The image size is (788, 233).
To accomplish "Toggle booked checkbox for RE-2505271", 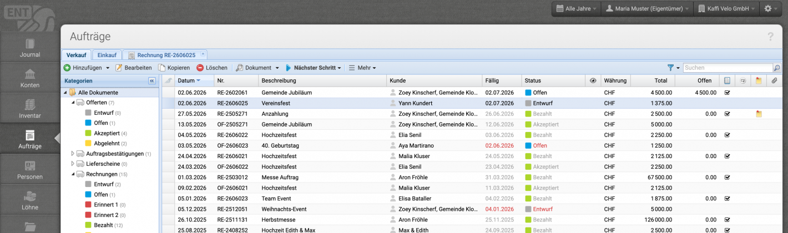I will (x=727, y=114).
